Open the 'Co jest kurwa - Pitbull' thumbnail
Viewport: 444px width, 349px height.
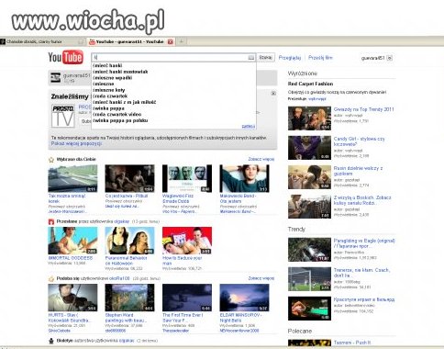pos(129,178)
